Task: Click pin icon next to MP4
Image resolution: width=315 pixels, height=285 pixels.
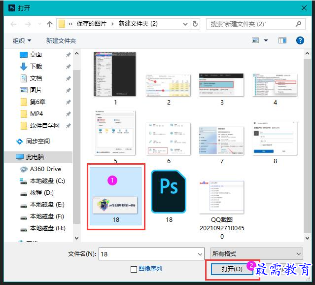Action: [x=69, y=114]
